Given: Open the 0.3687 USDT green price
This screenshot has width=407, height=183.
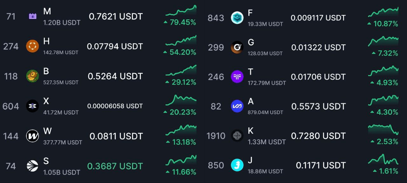Looking at the screenshot, I should (115, 166).
